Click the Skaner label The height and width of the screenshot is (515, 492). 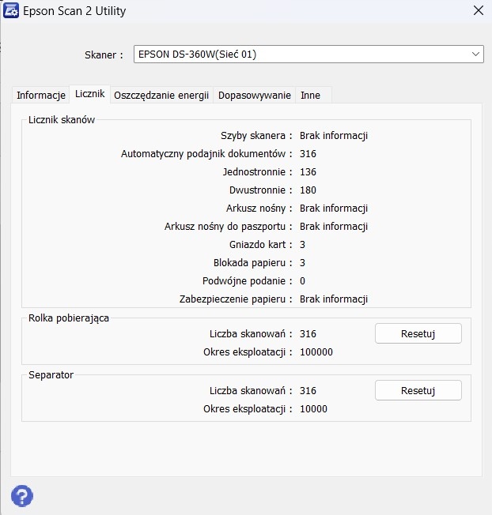tap(104, 55)
